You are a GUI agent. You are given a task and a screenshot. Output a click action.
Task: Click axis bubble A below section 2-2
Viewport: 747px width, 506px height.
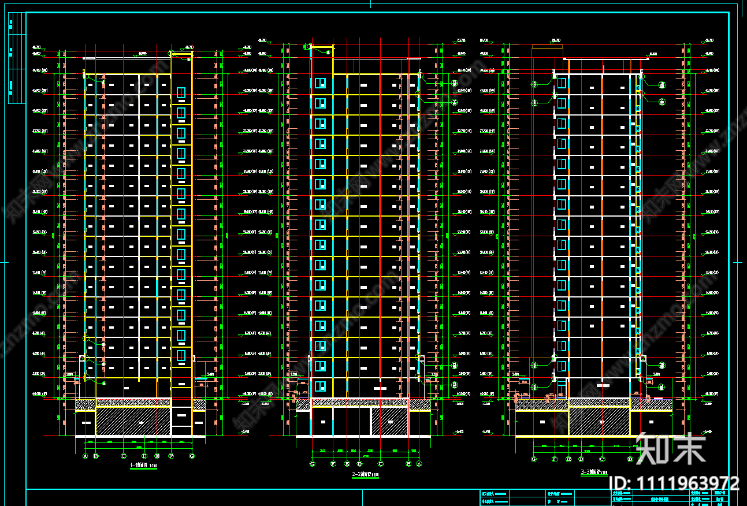(419, 464)
